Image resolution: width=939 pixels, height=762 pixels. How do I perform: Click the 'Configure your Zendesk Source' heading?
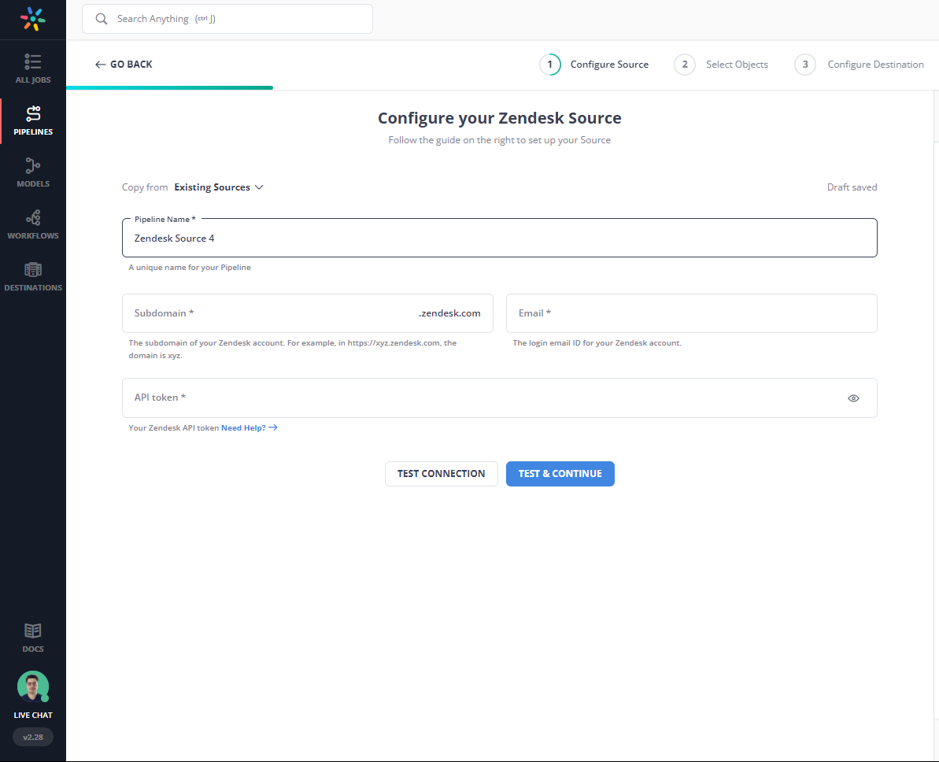coord(500,118)
